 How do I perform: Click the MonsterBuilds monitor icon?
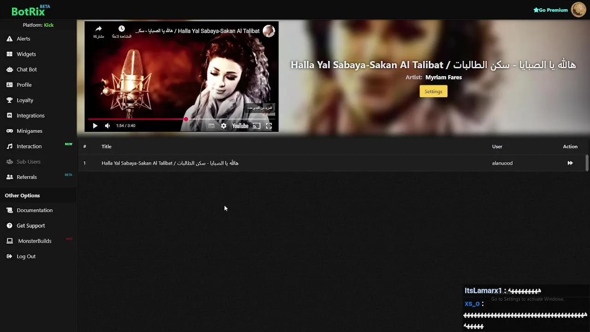click(9, 241)
